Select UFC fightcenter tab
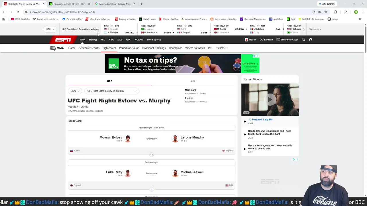The height and width of the screenshot is (206, 367). click(110, 81)
